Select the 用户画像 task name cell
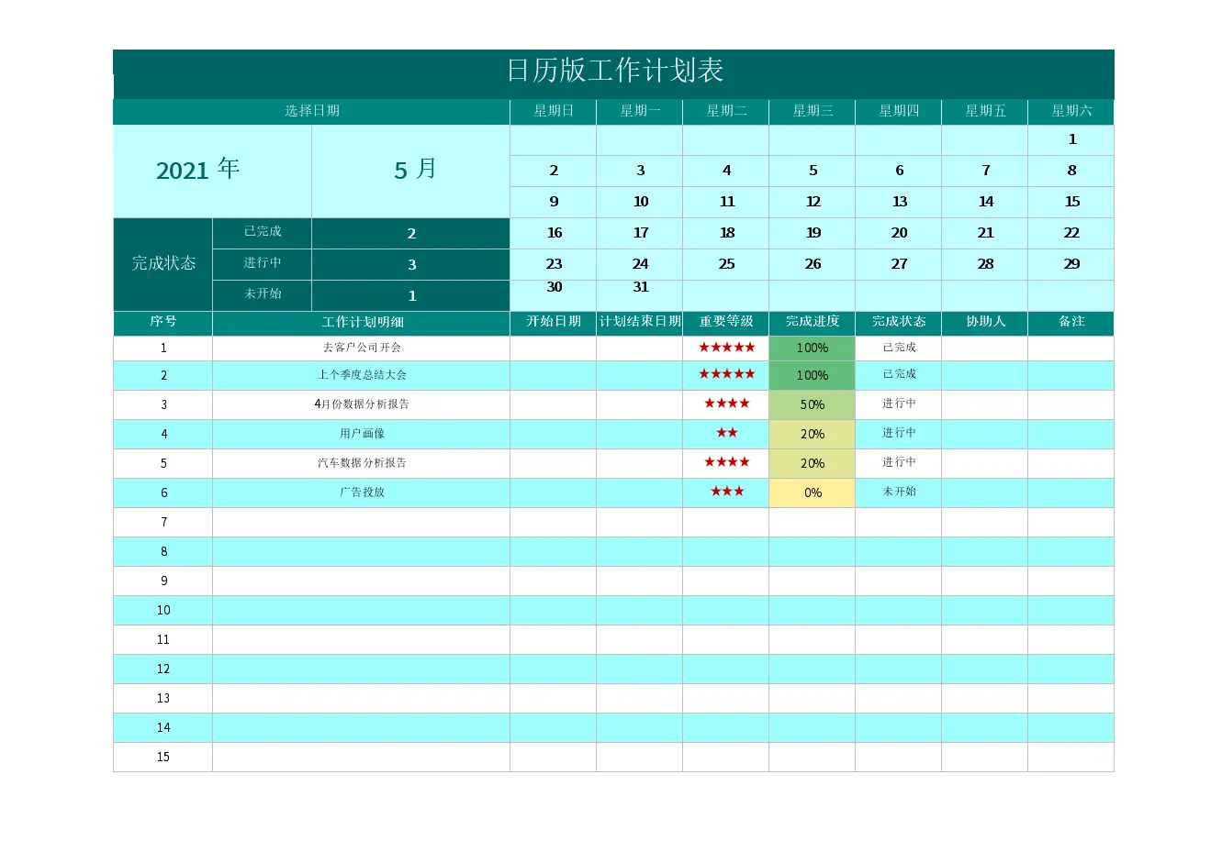Viewport: 1222px width, 863px height. click(x=361, y=434)
